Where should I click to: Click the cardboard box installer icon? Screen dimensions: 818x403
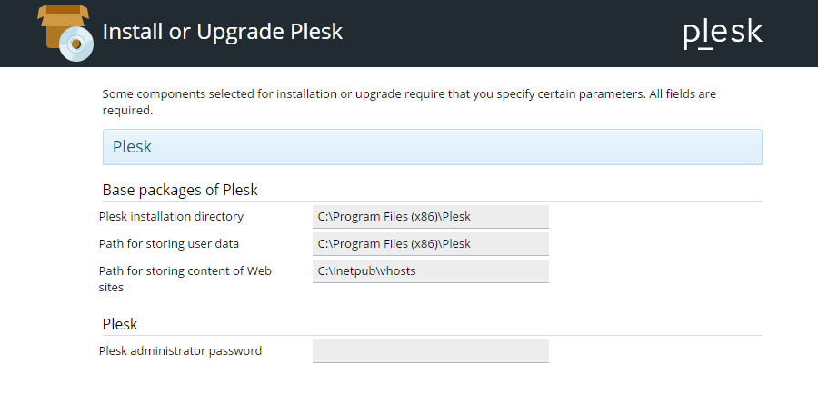coord(57,25)
